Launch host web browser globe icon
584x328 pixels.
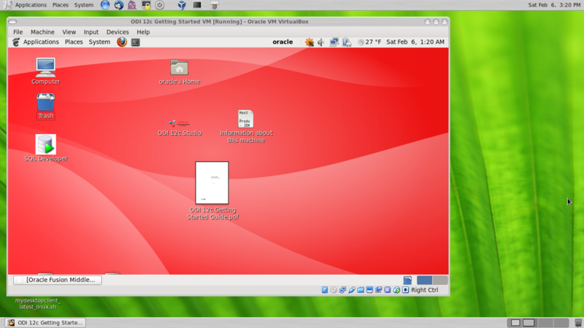(105, 5)
